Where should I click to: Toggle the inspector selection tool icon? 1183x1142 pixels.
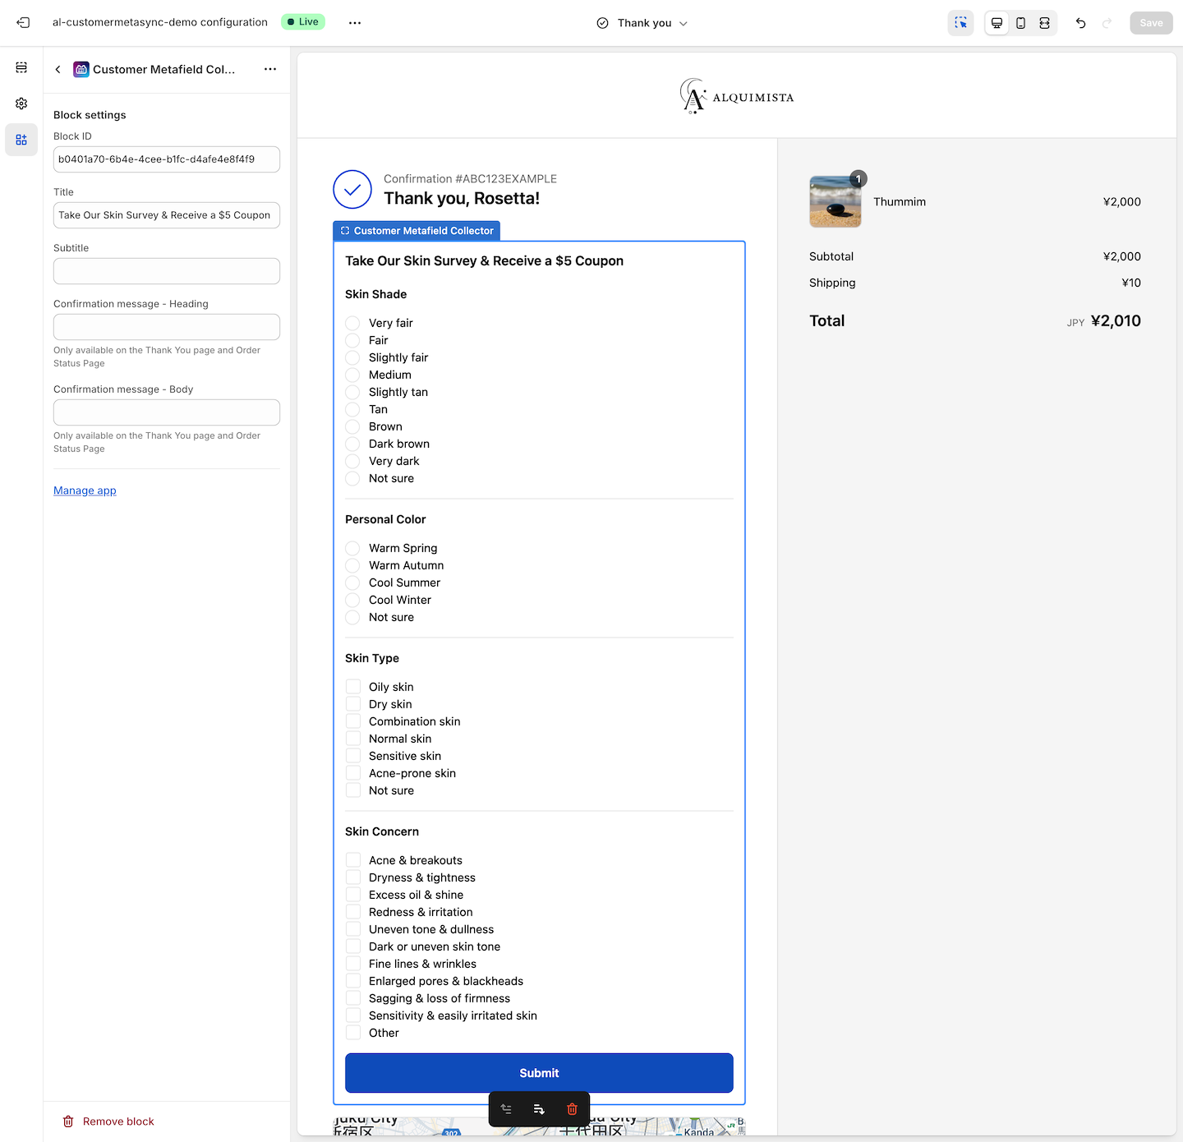(x=960, y=23)
